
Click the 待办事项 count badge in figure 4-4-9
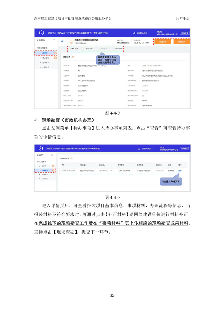53,170
